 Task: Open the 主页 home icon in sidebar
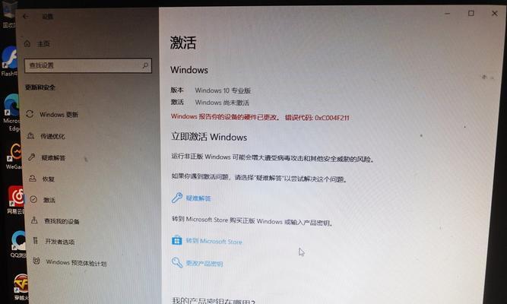27,43
